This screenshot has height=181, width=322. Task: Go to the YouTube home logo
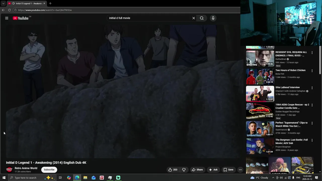(x=21, y=18)
